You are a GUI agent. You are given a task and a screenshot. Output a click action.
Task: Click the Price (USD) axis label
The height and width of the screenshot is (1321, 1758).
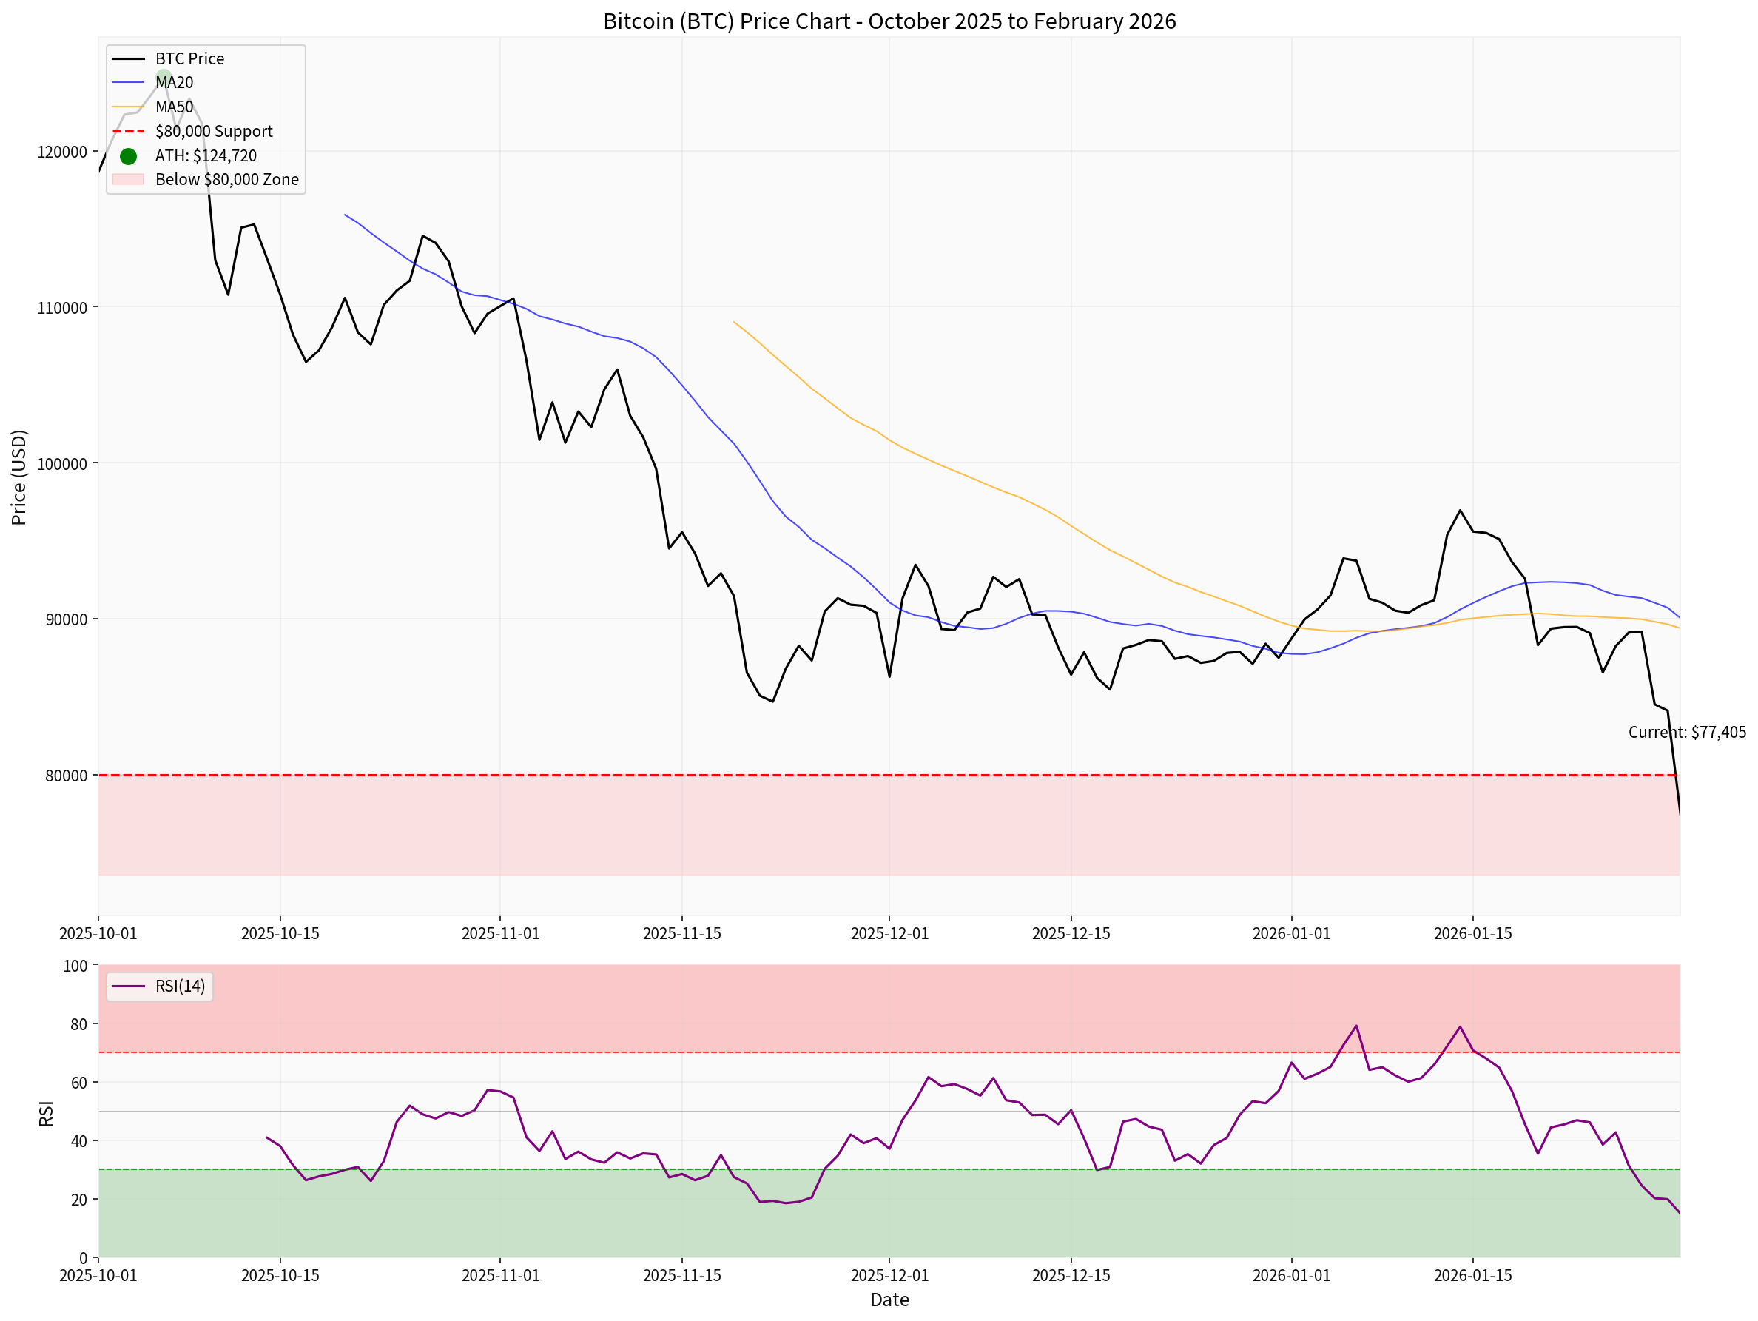tap(19, 477)
